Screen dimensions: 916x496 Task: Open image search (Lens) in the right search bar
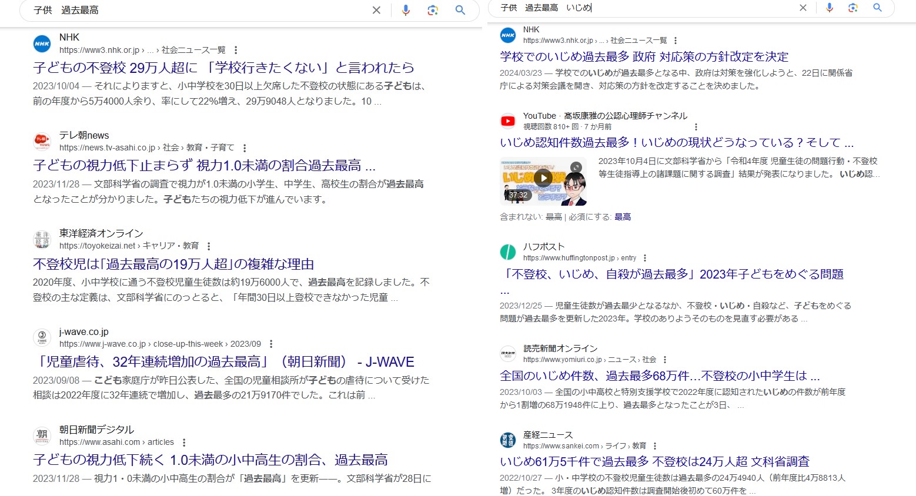click(853, 8)
